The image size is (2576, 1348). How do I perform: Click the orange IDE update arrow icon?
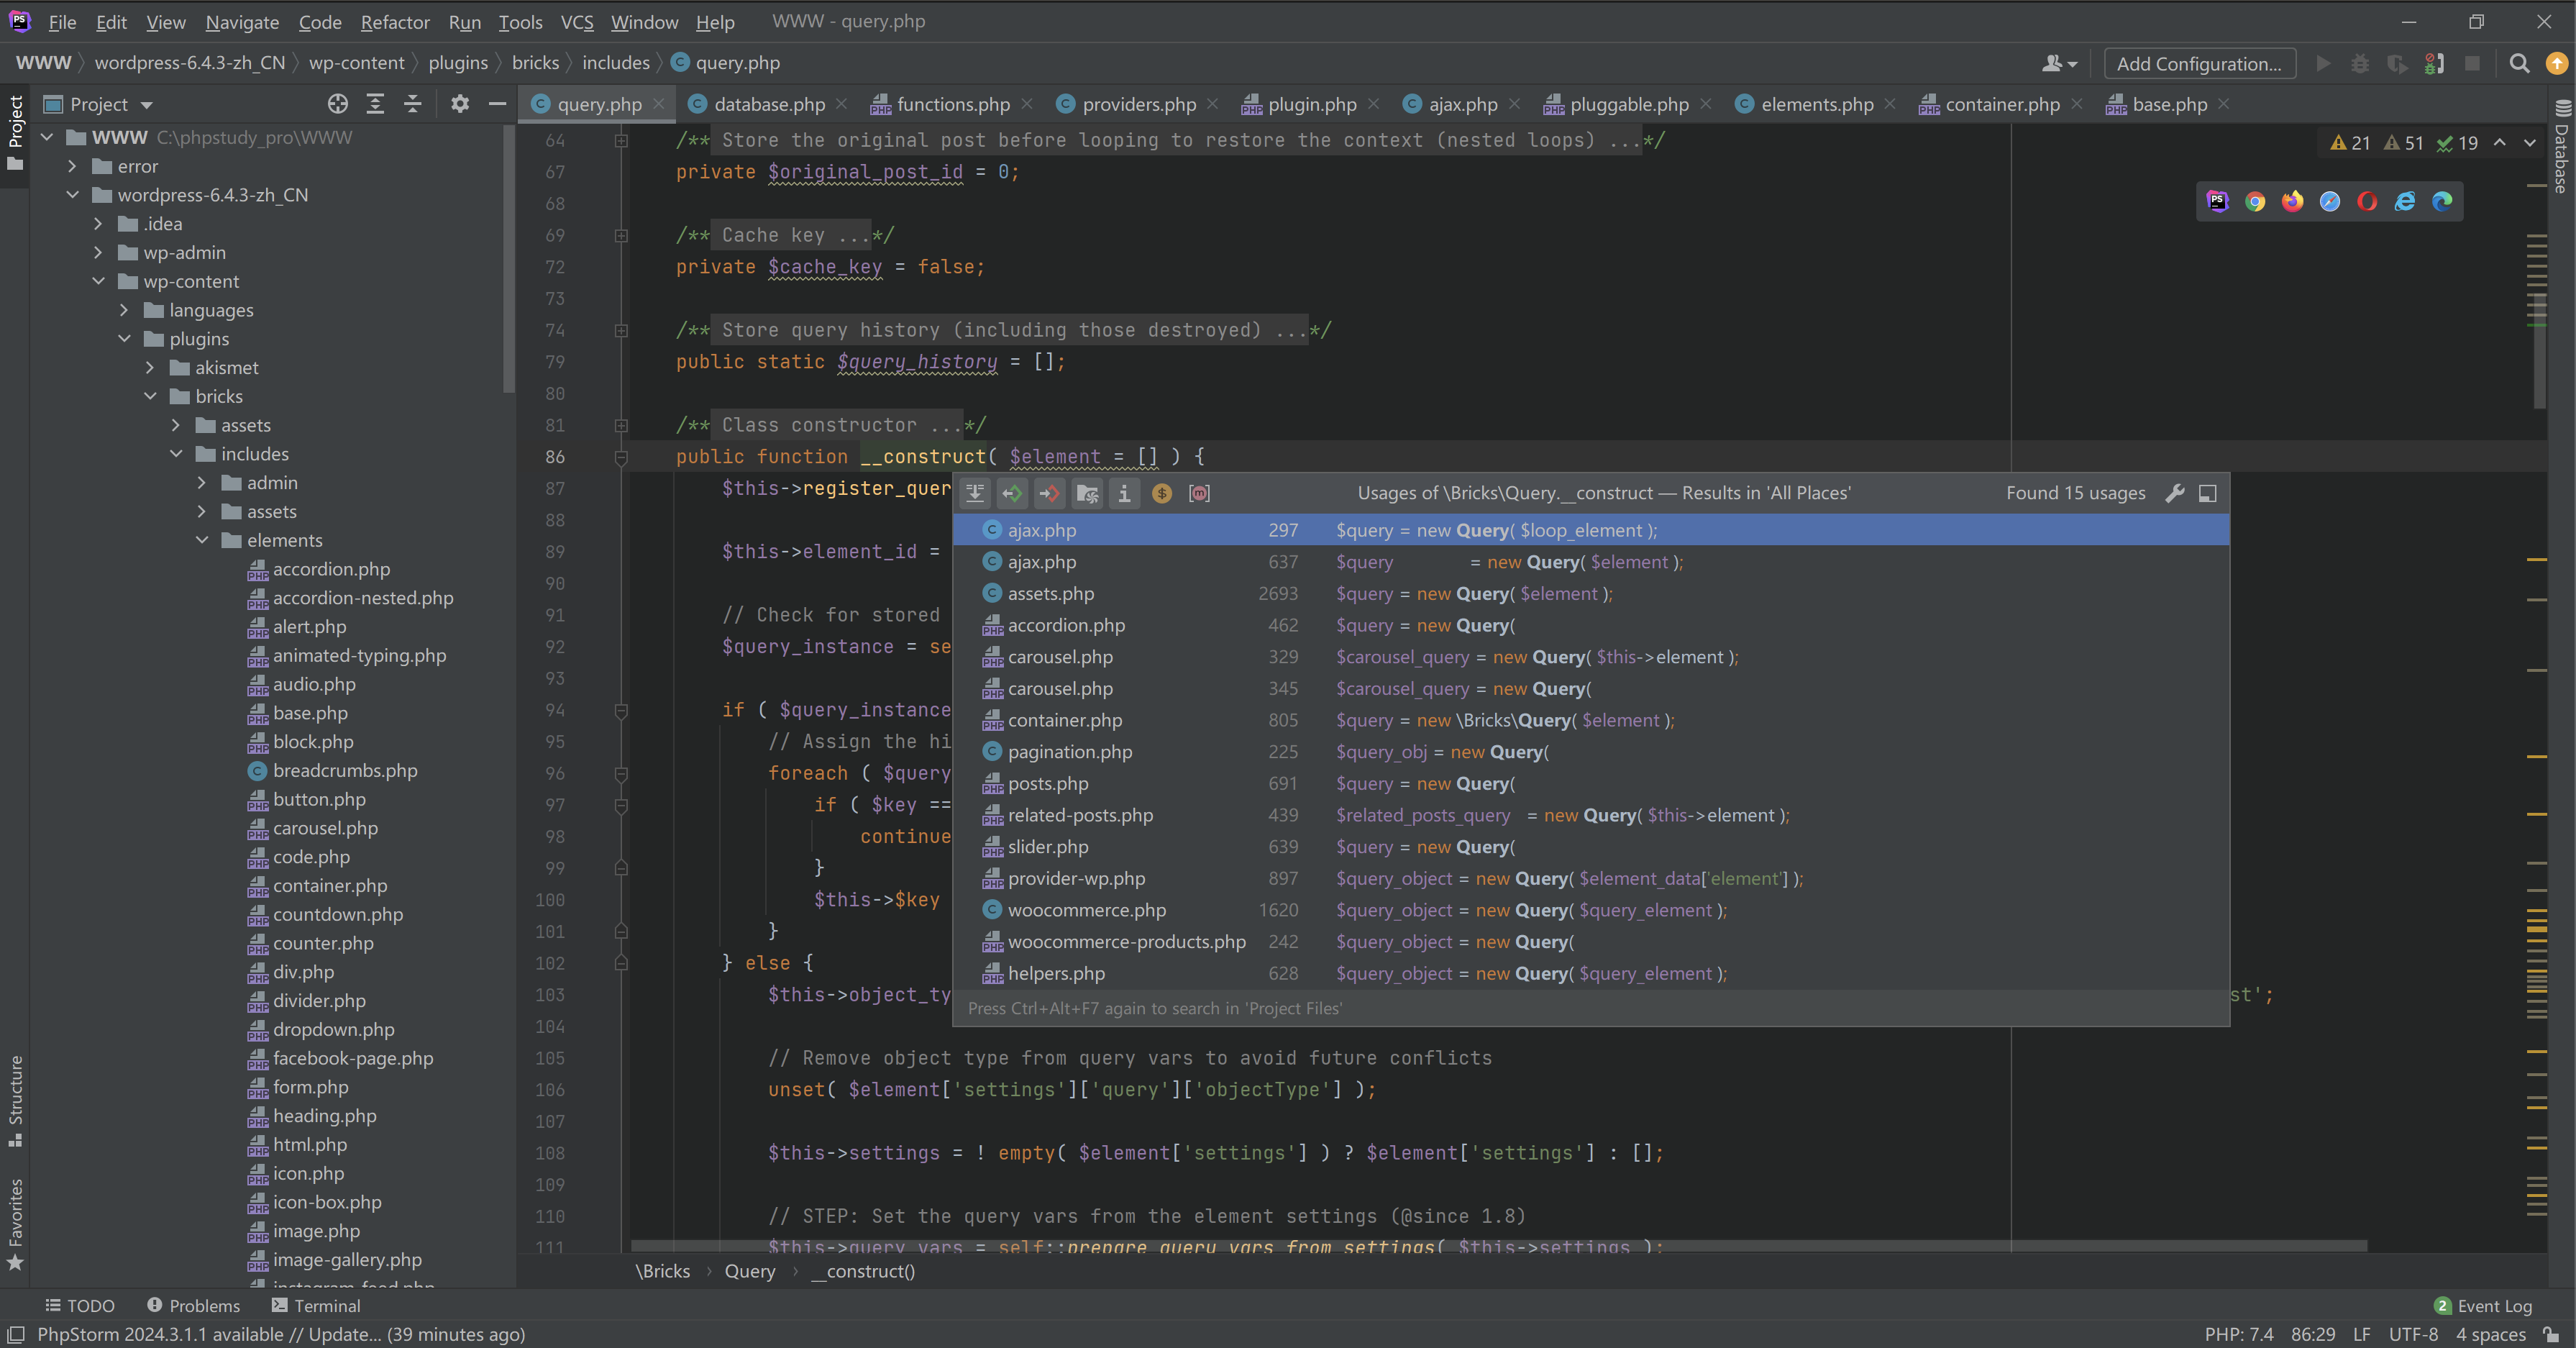coord(2556,63)
